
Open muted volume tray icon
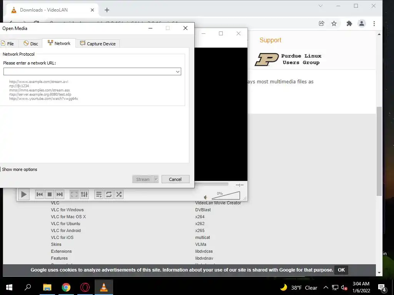pos(344,288)
